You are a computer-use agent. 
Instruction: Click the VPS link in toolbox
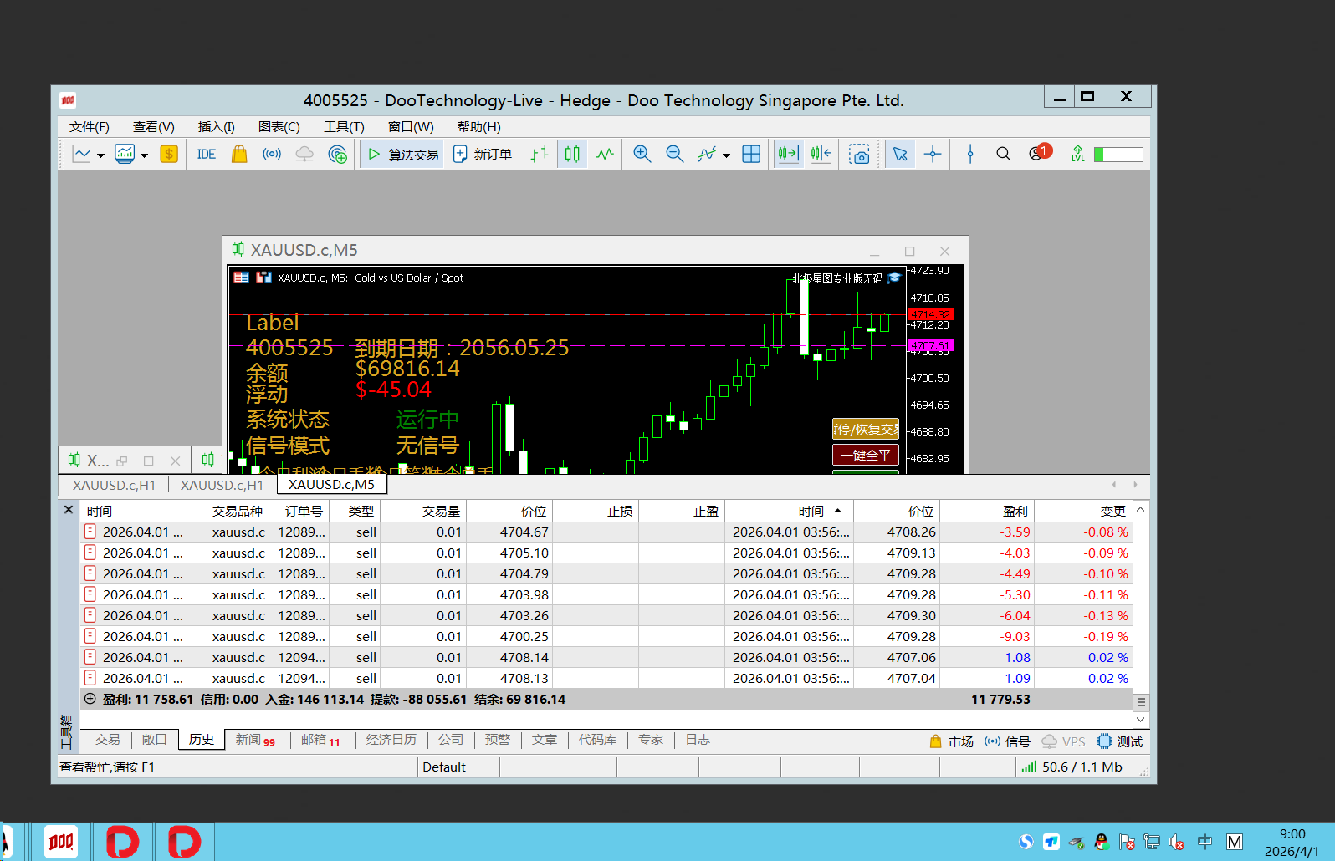tap(1063, 741)
